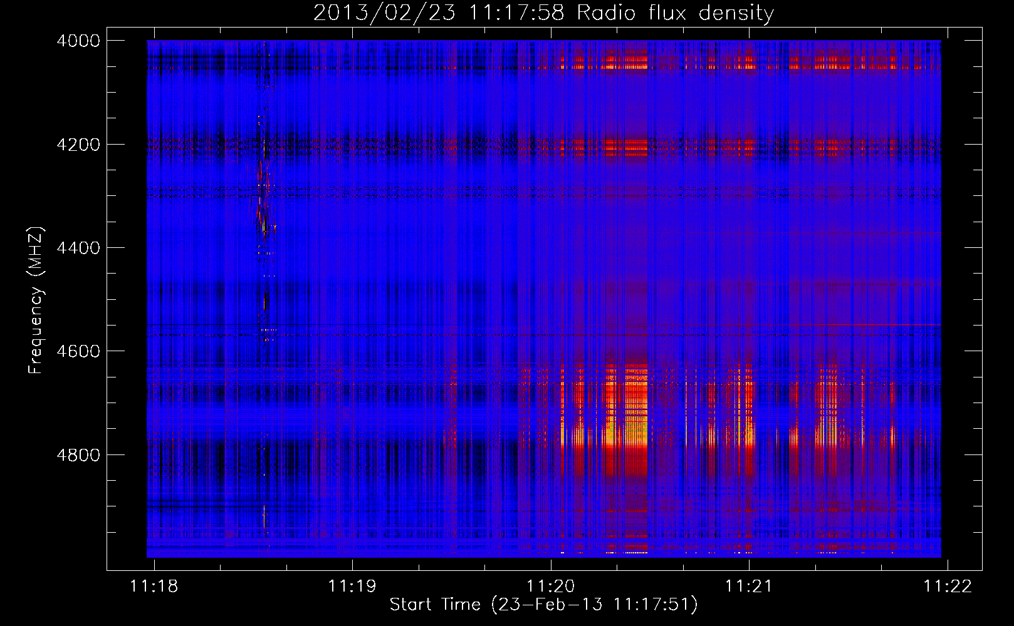Click the 4200 frequency axis label
Image resolution: width=1014 pixels, height=626 pixels.
tap(78, 145)
